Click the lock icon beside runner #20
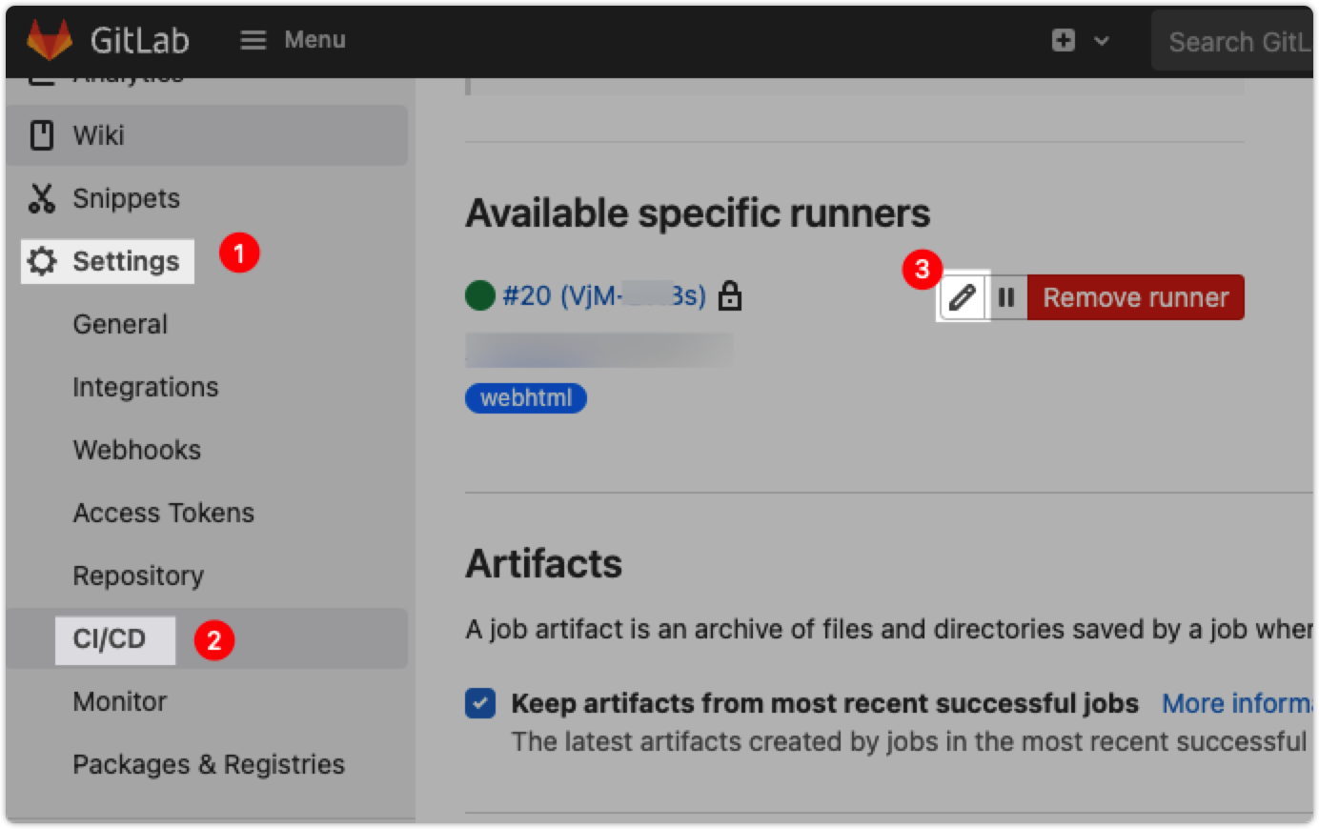 [729, 296]
